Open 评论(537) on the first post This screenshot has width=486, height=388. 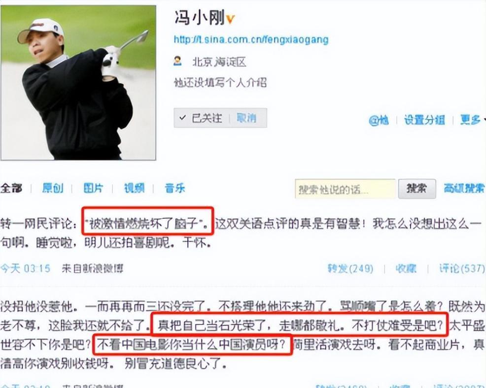(x=462, y=268)
